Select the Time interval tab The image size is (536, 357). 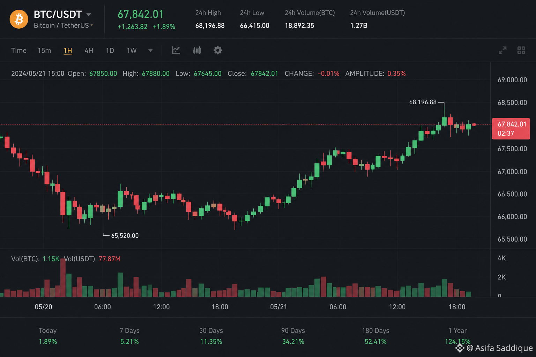(19, 51)
